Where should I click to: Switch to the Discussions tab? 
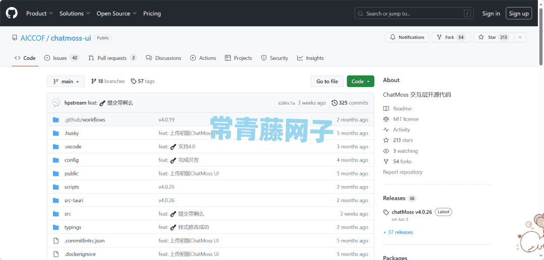[x=163, y=58]
